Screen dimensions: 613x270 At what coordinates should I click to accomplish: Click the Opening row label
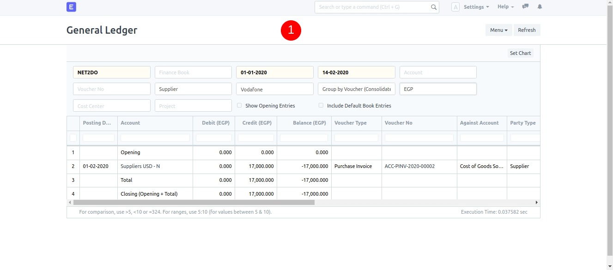[x=130, y=152]
